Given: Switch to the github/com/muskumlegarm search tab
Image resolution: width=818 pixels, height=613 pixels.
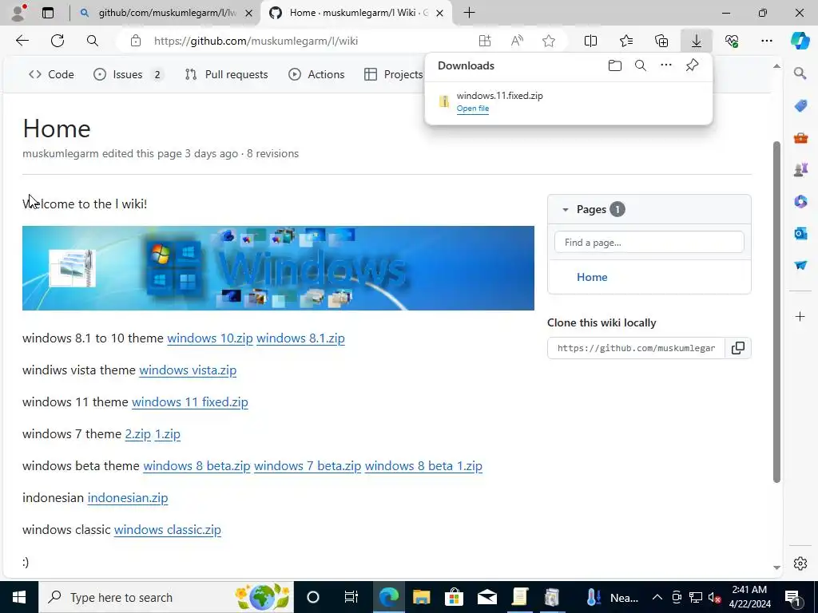Looking at the screenshot, I should coord(166,13).
